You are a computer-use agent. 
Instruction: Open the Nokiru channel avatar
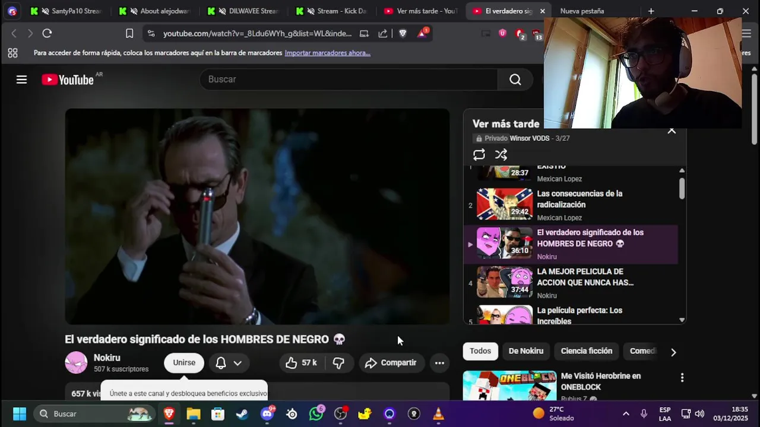click(76, 363)
